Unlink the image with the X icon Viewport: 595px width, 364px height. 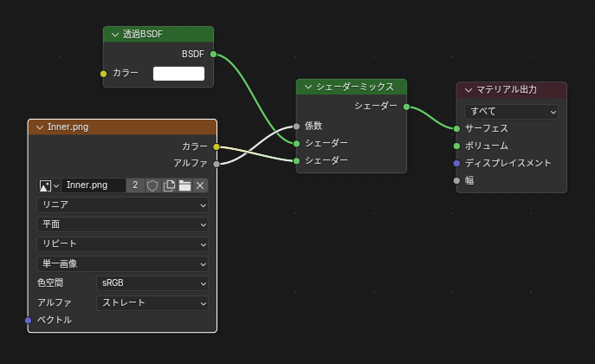200,185
